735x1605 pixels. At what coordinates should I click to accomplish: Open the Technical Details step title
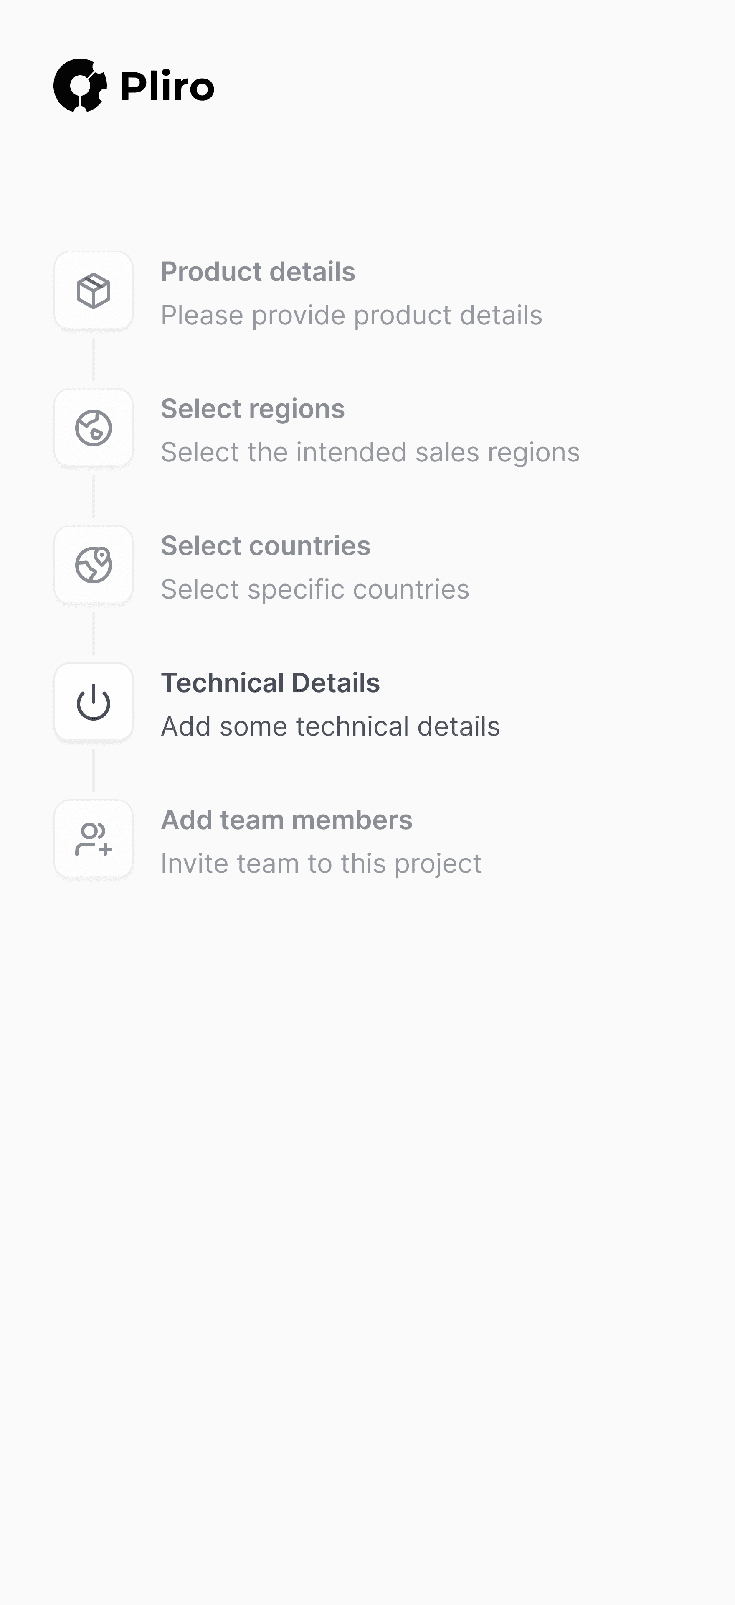pyautogui.click(x=270, y=683)
